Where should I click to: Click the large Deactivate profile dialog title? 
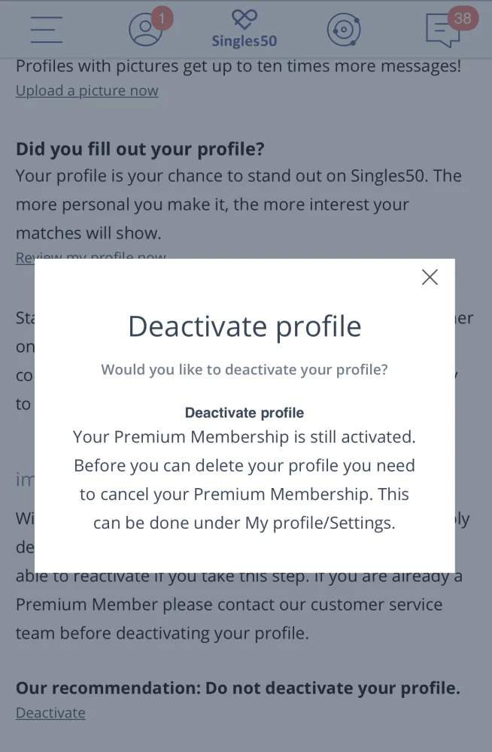click(244, 326)
